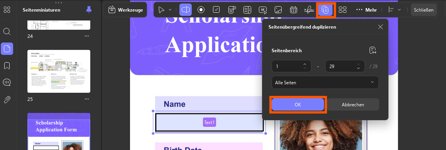
Task: Select page 25 thumbnail
Action: 59,71
